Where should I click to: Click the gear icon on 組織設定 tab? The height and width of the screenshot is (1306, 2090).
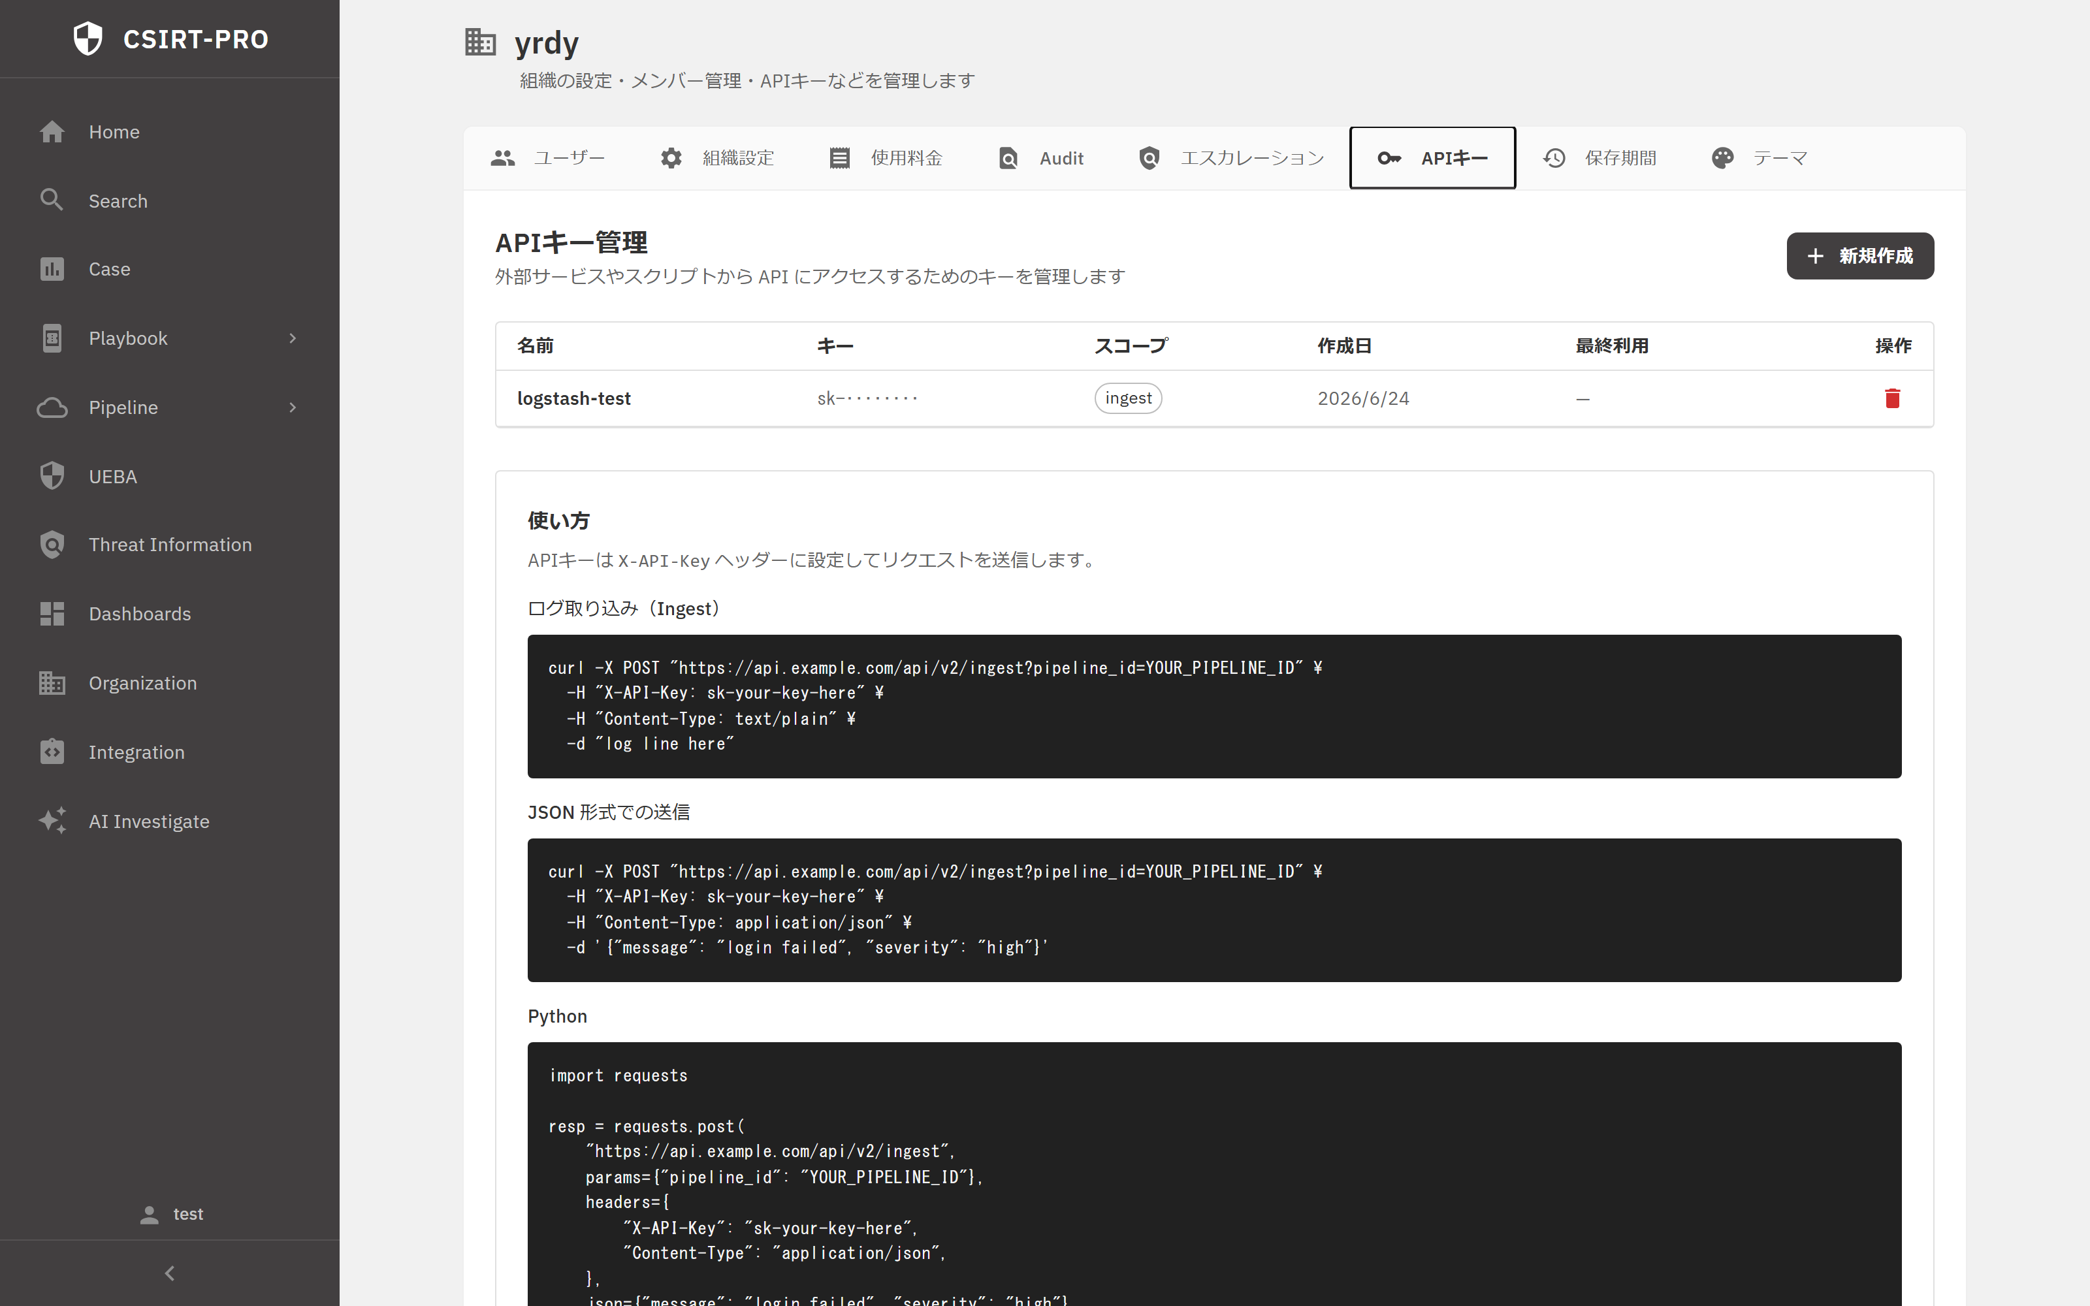click(x=671, y=158)
